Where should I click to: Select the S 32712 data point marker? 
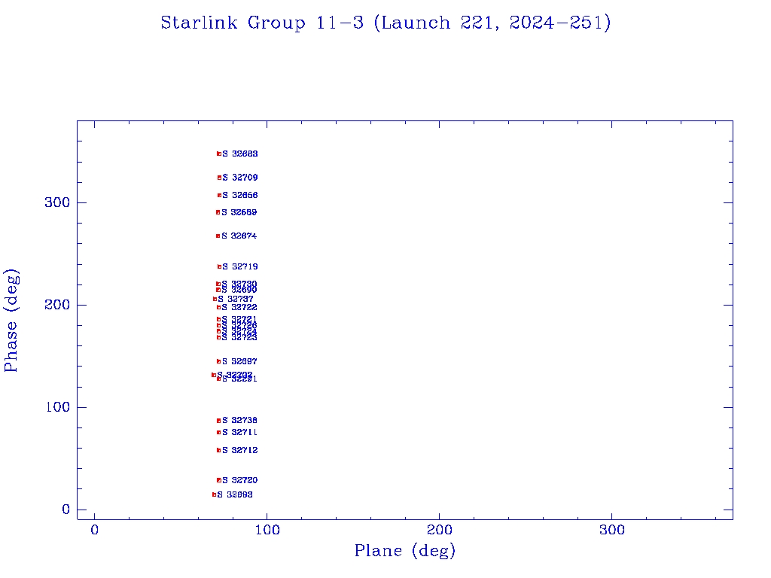tap(218, 450)
